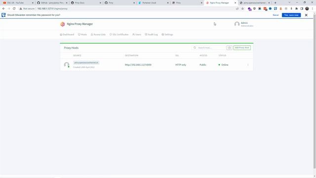Click the Add Proxy Host button

pos(242,47)
